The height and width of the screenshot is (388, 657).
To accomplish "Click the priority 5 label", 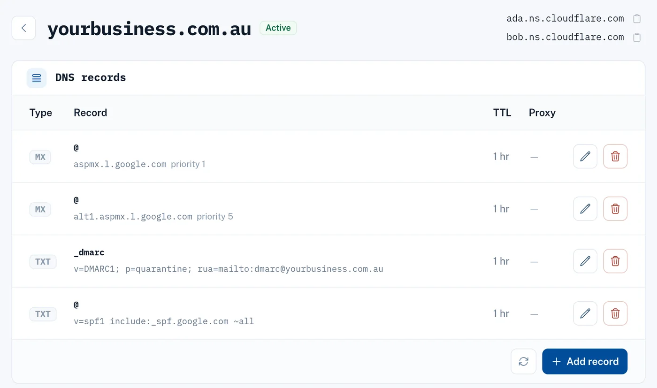I will pos(215,217).
